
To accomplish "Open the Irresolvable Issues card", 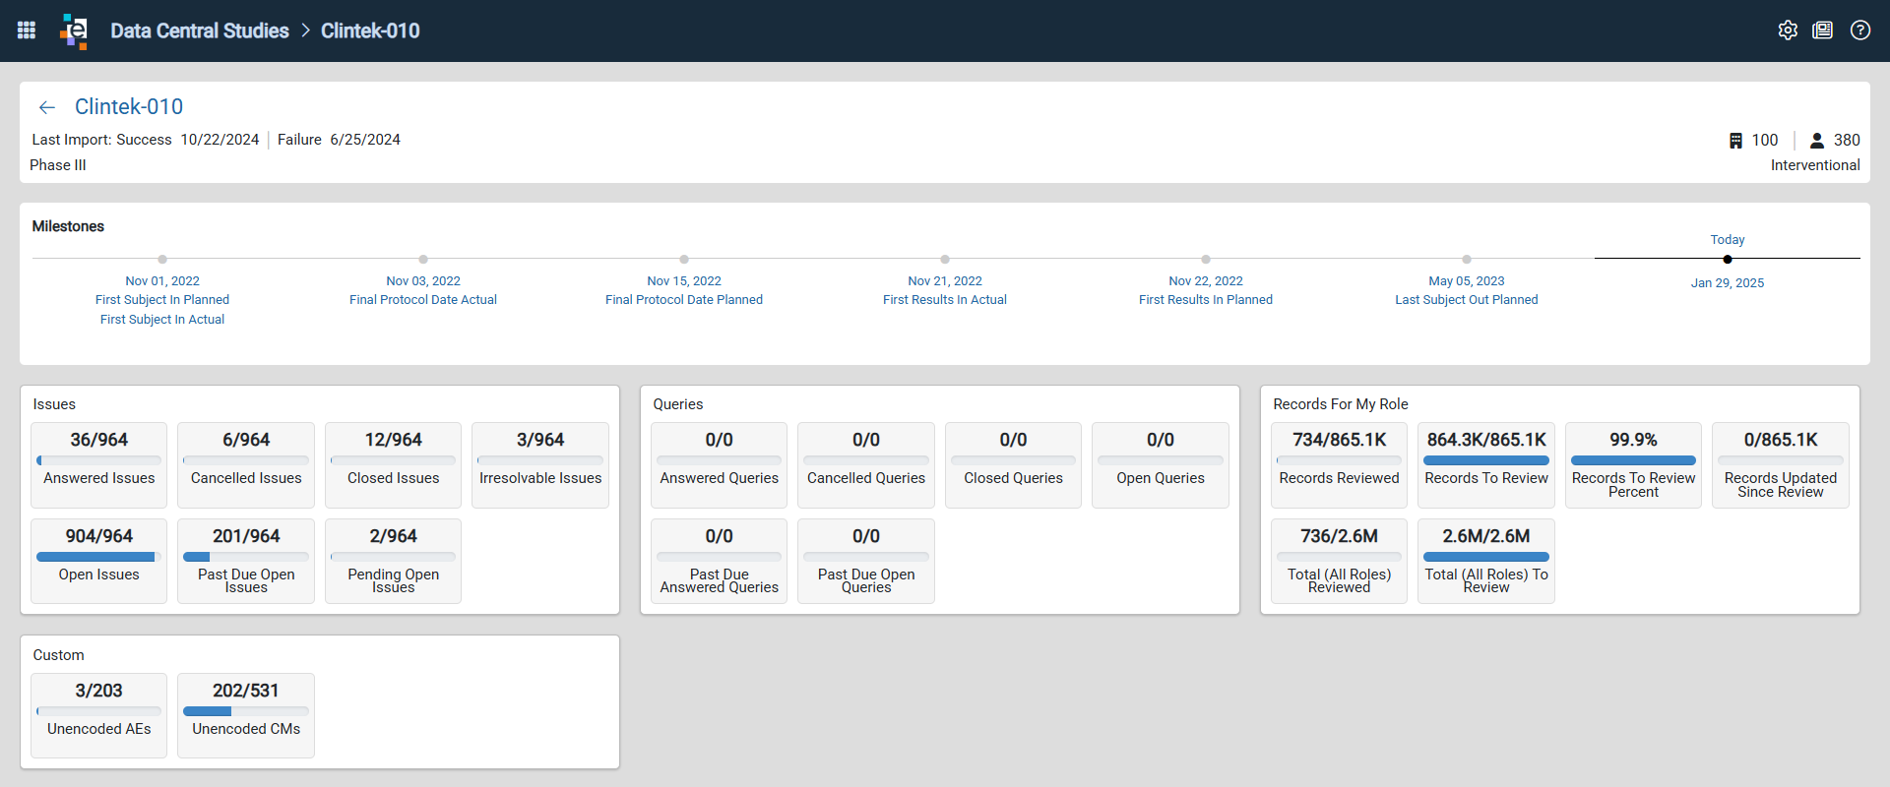I will (540, 465).
